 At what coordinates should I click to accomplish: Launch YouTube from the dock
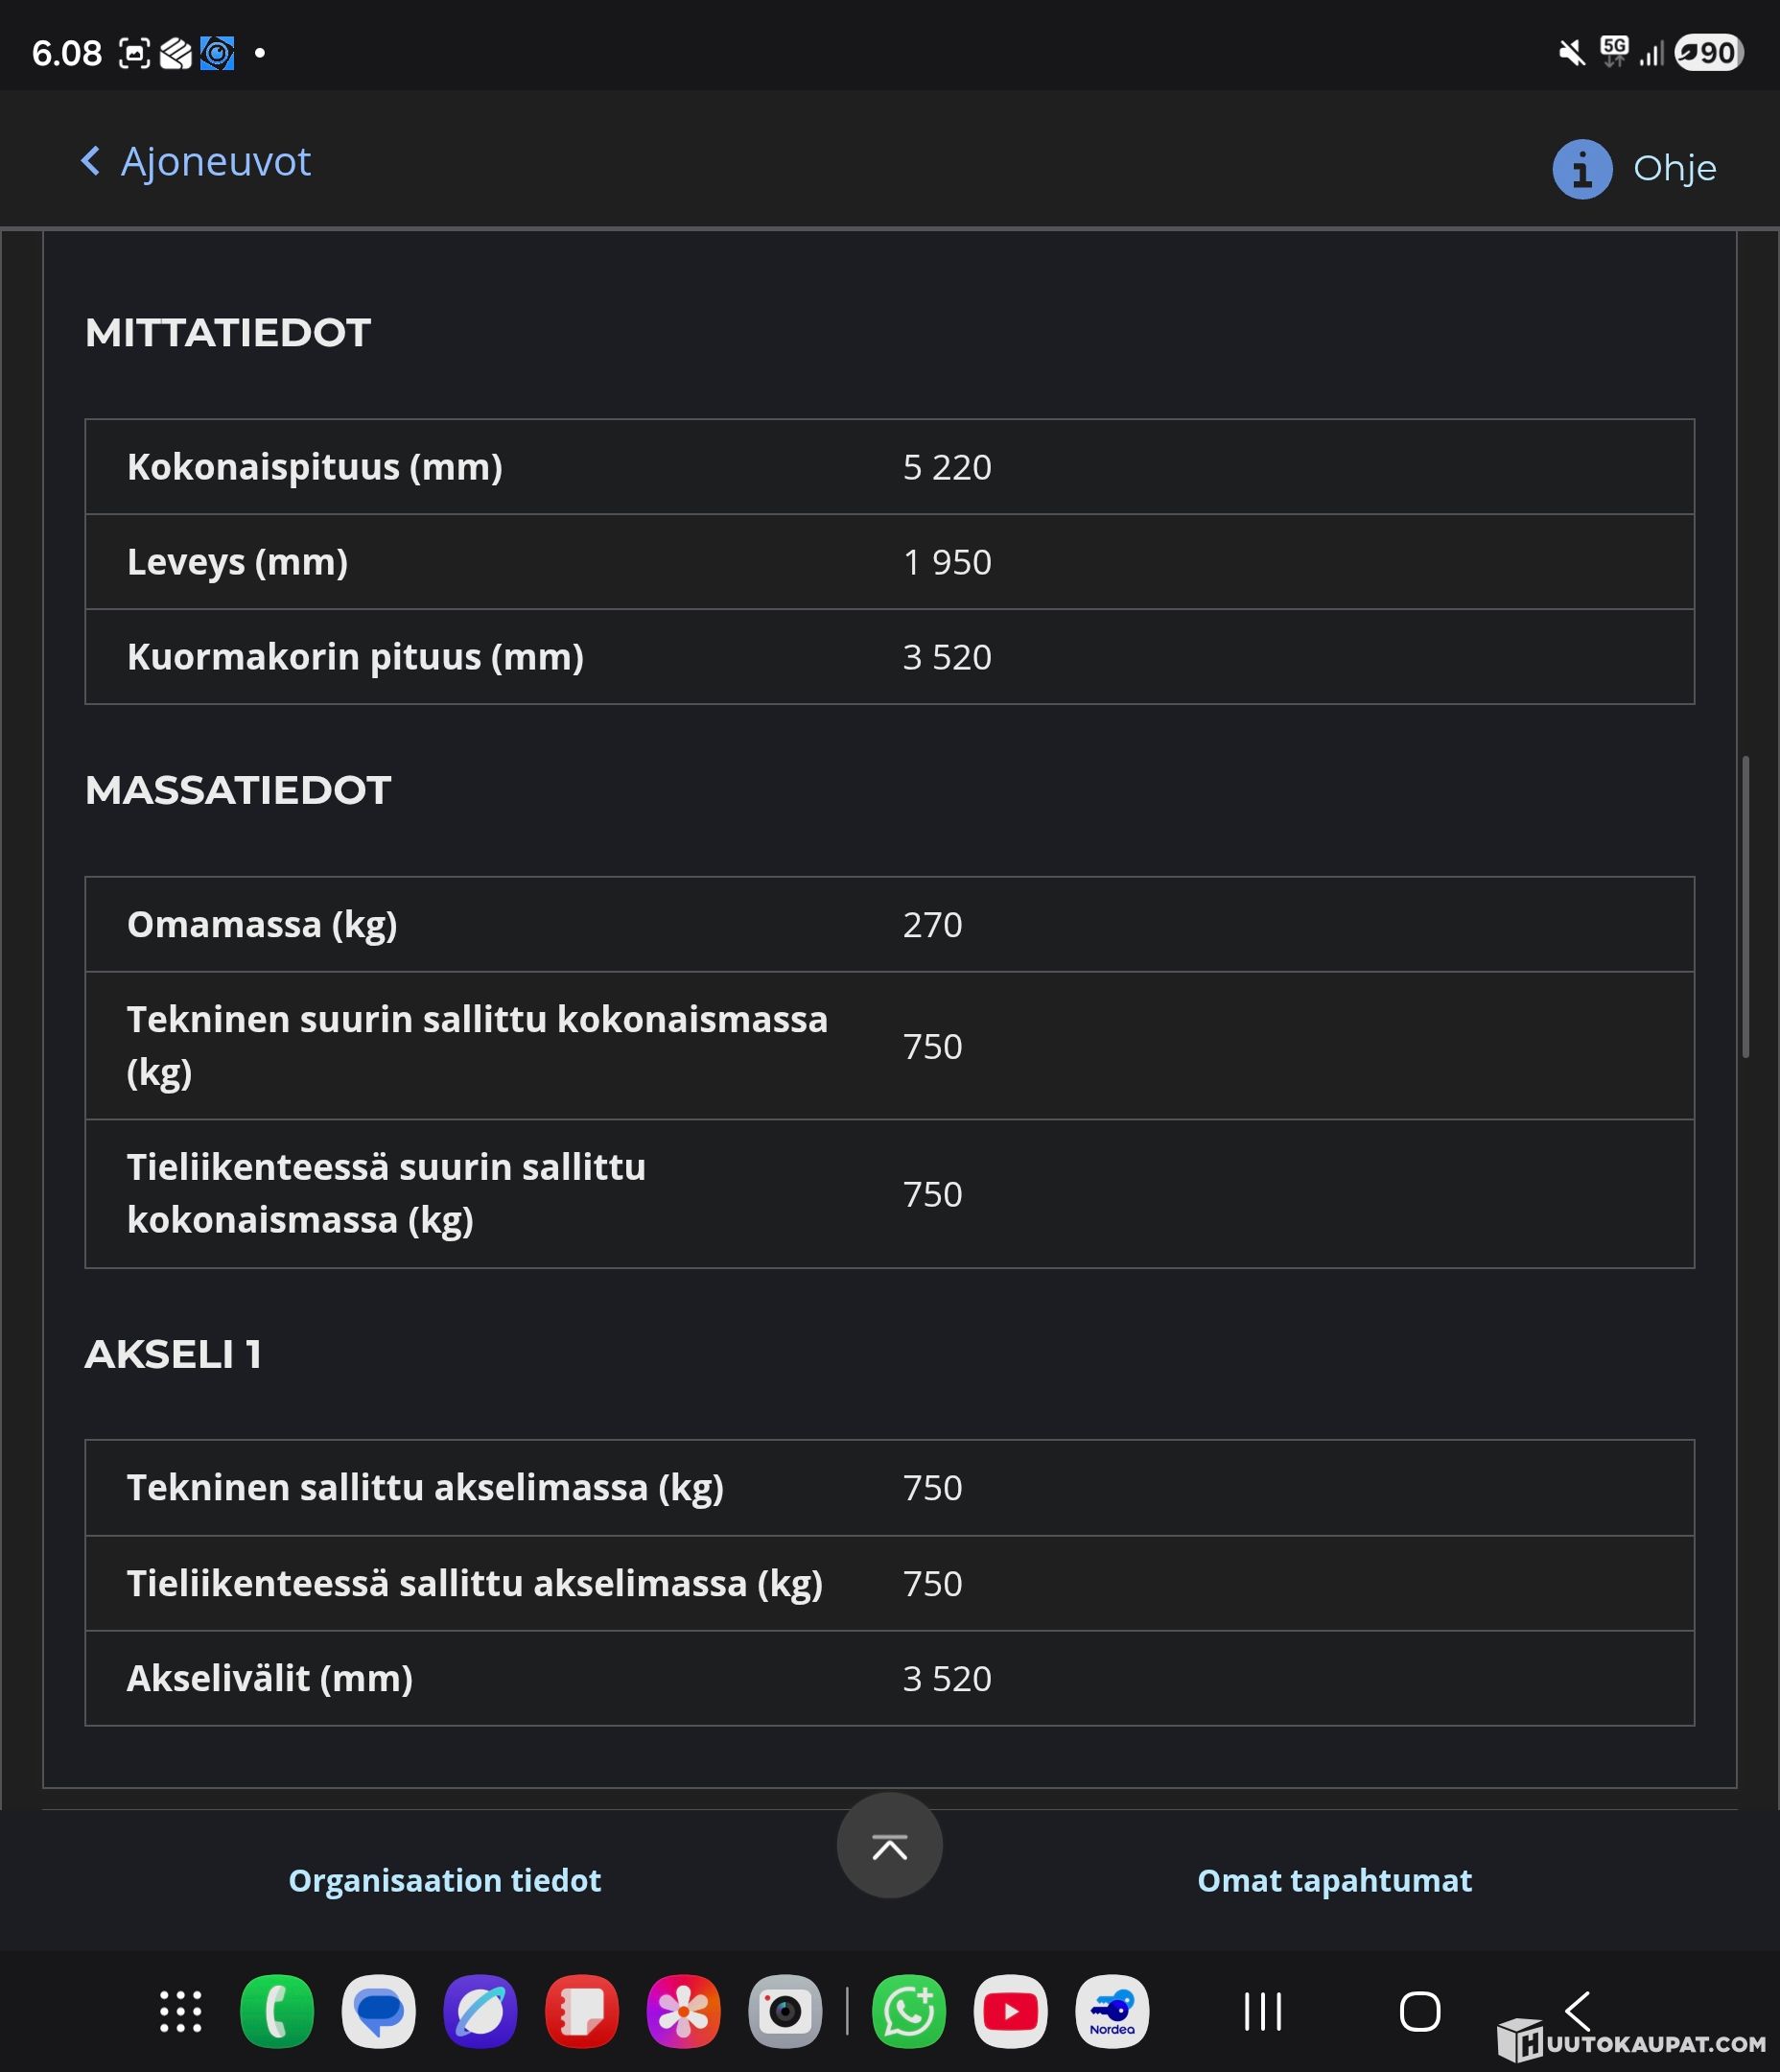tap(1010, 2011)
